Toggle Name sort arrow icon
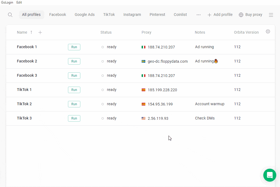 [x=31, y=32]
